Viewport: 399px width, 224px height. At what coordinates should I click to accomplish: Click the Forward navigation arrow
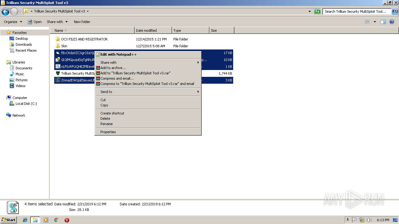14,12
